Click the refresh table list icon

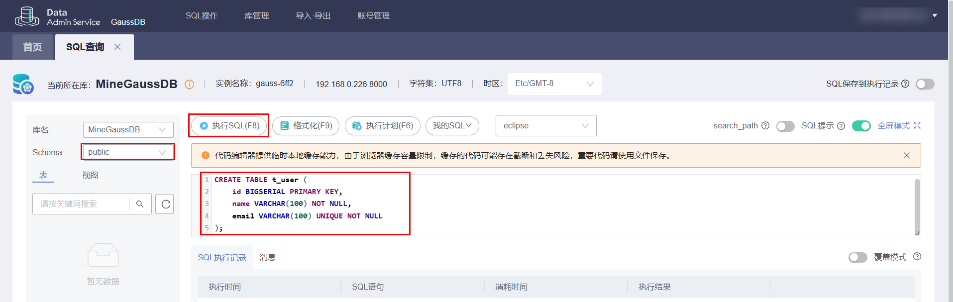coord(165,204)
